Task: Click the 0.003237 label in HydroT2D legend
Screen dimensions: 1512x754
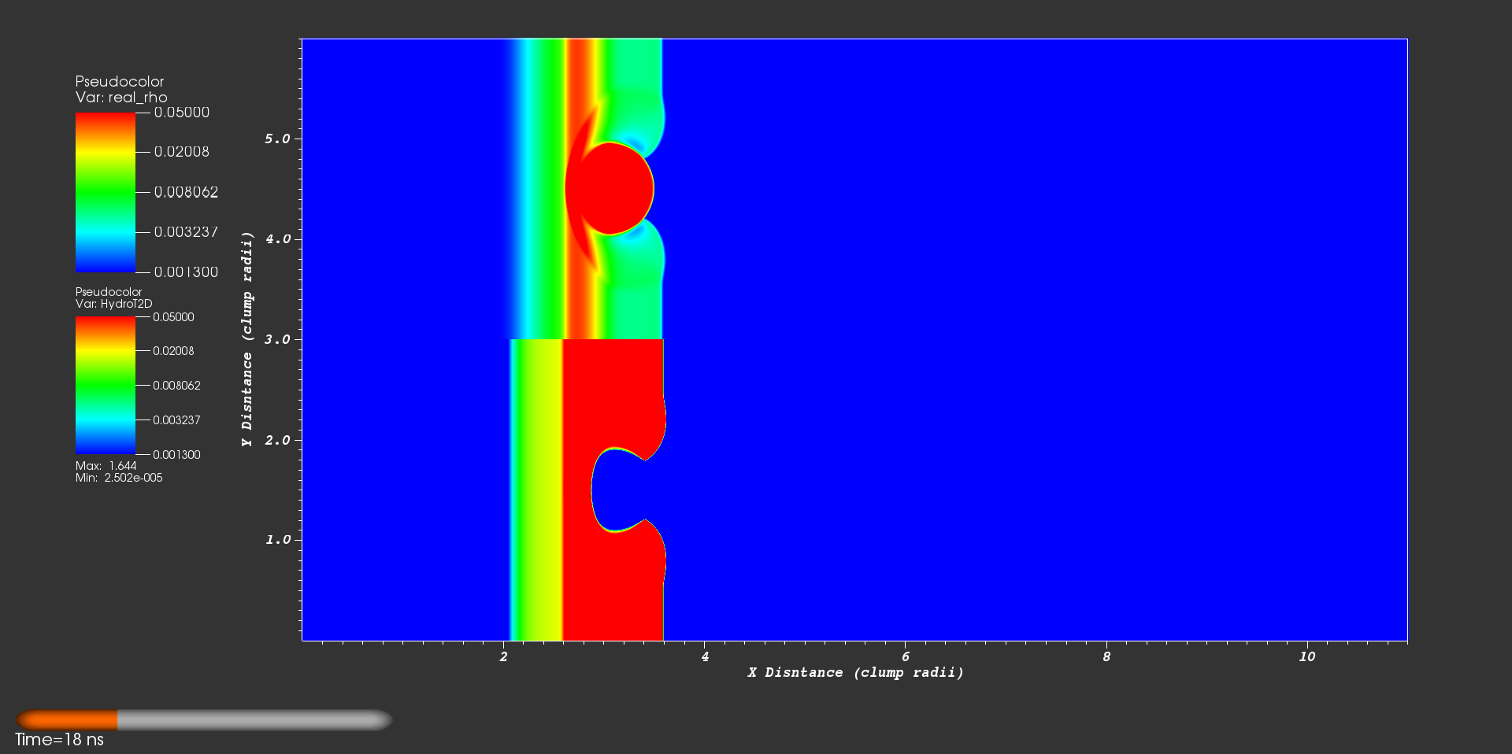Action: 176,420
